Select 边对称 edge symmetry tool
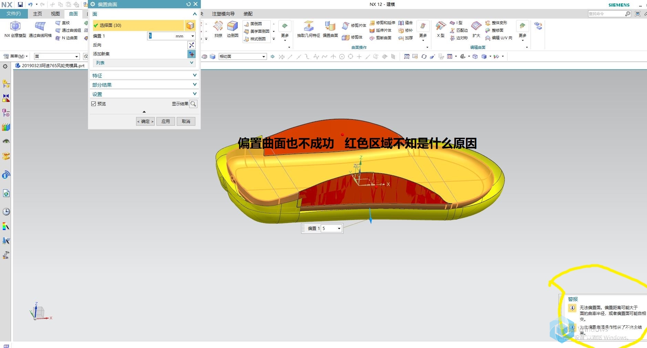647x348 pixels. coord(459,38)
